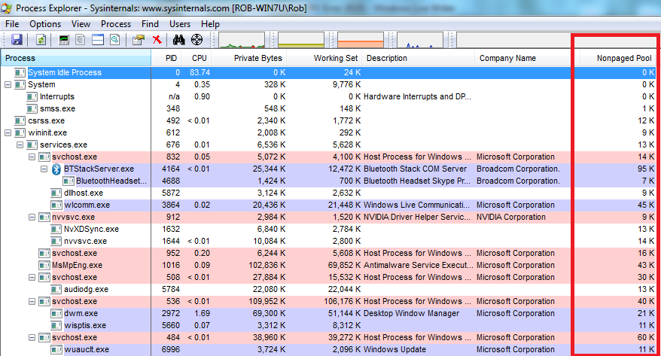Open the Find menu
This screenshot has height=356, width=661.
[x=150, y=24]
